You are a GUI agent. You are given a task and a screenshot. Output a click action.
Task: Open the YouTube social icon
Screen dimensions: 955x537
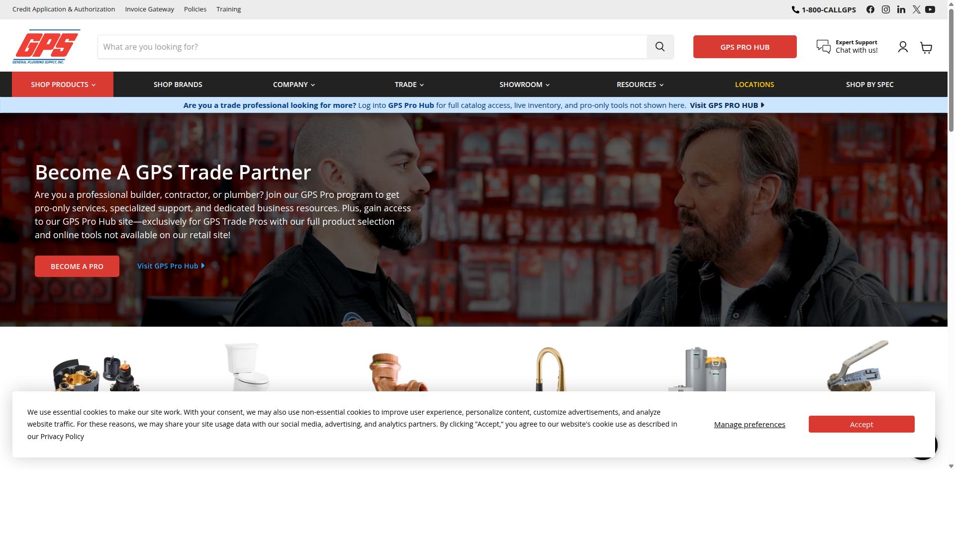point(930,9)
